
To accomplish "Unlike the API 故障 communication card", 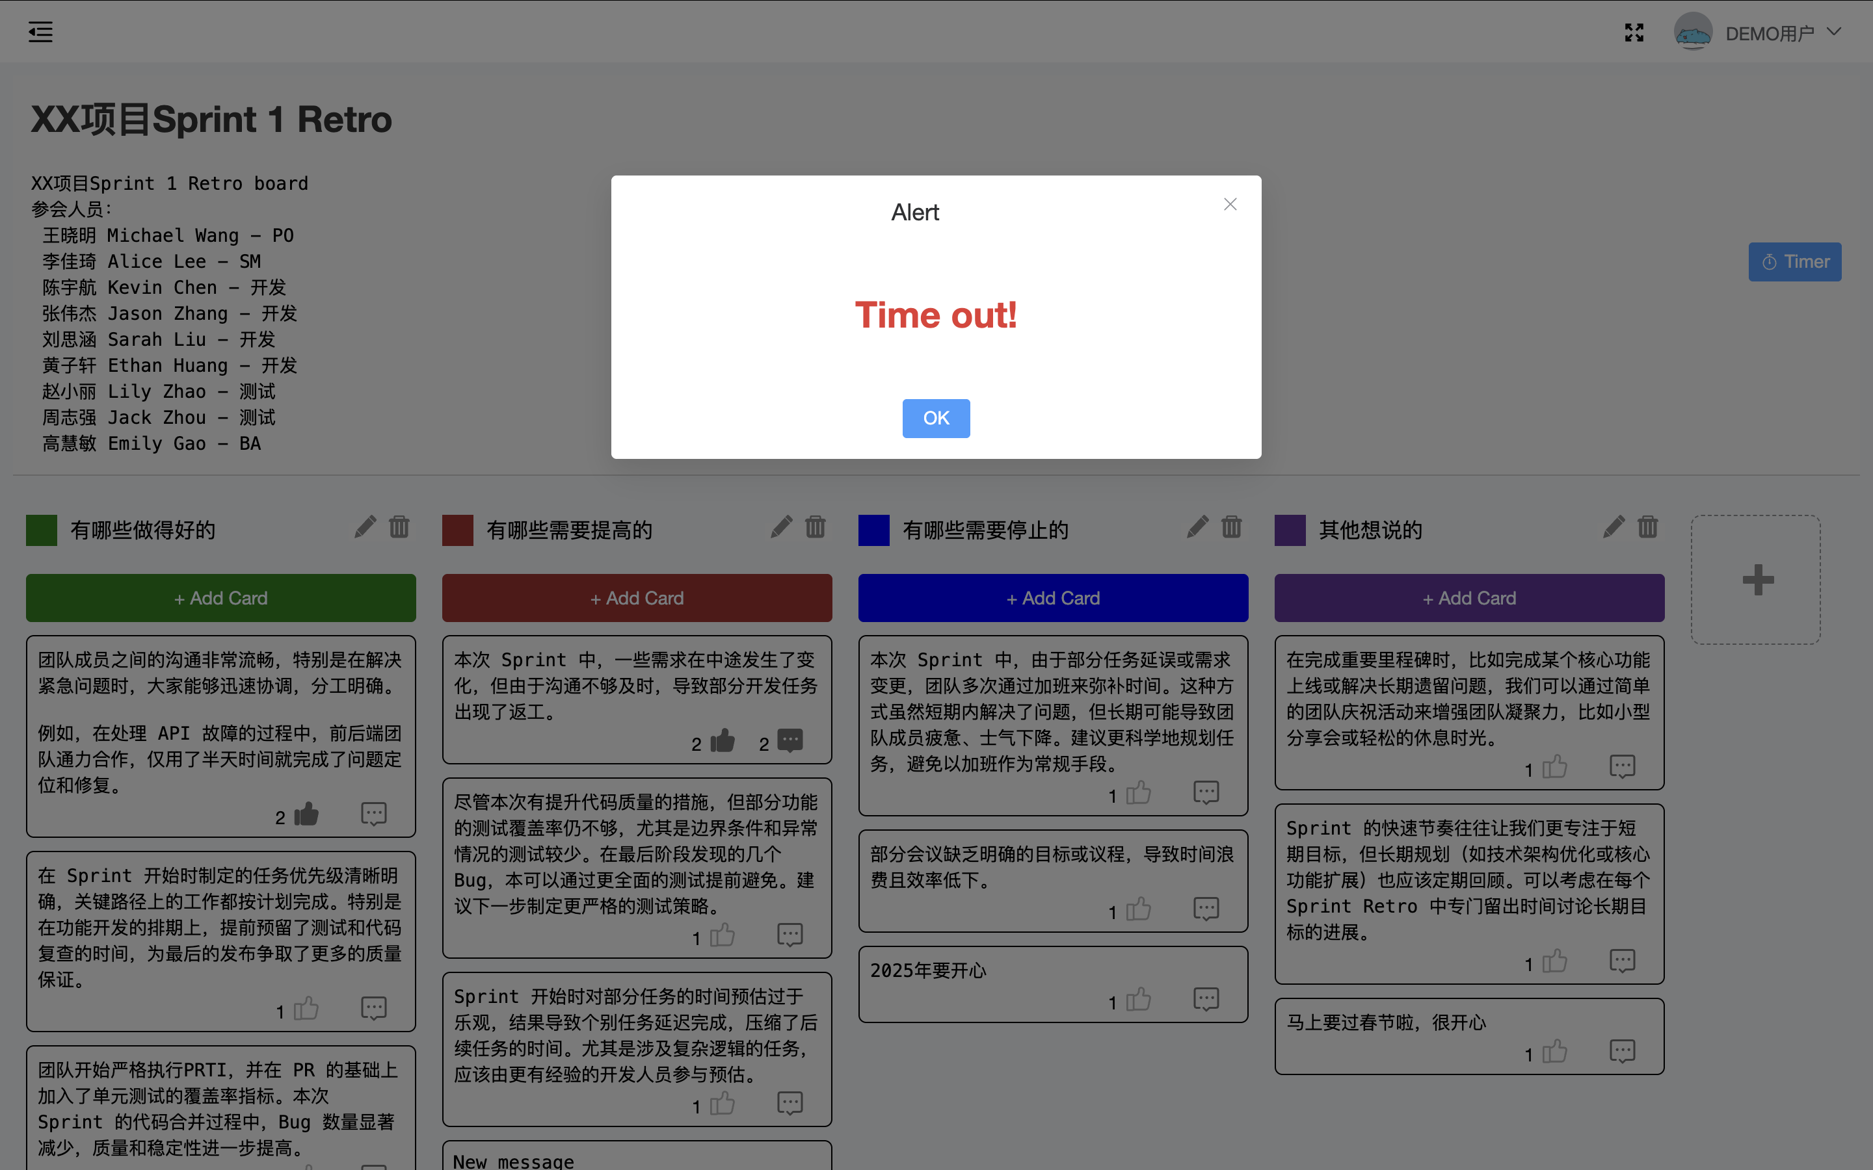I will (x=306, y=814).
